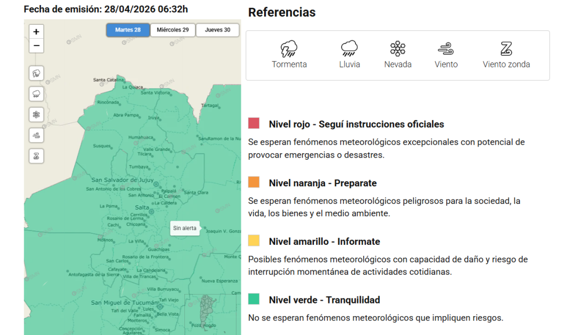Viewport: 567px width, 335px height.
Task: Switch to the Miércoles 29 forecast
Action: click(173, 30)
